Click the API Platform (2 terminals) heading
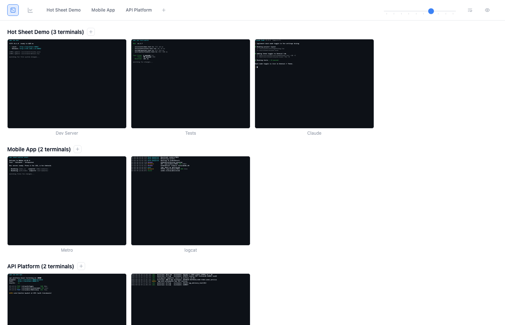 pyautogui.click(x=41, y=266)
